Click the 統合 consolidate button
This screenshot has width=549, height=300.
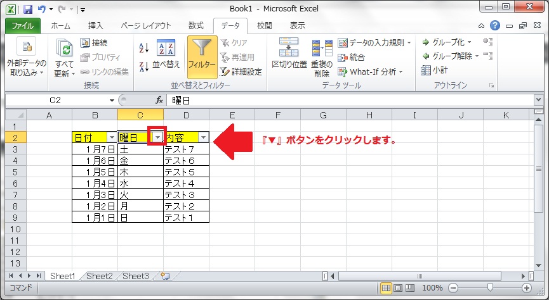[352, 57]
